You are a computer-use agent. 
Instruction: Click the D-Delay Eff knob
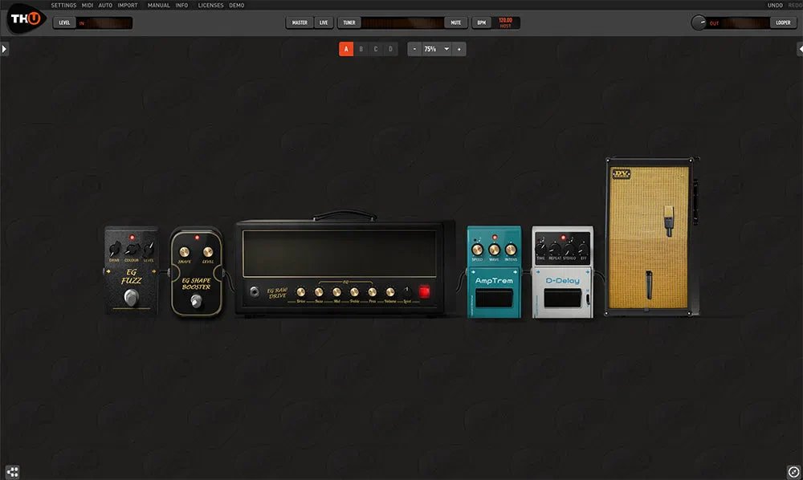[x=583, y=250]
